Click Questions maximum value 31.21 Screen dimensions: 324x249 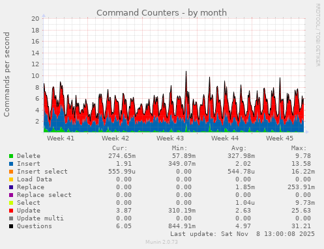(x=301, y=226)
